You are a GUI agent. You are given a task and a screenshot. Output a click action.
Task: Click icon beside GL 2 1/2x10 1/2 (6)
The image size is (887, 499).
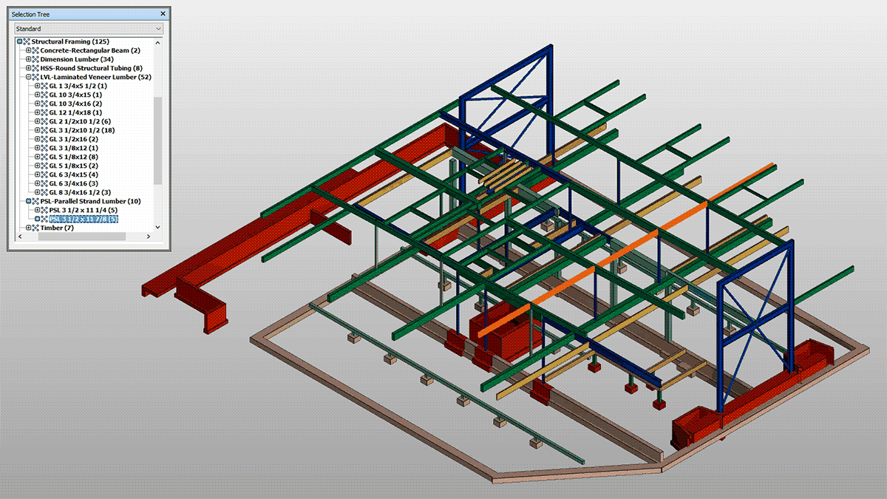coord(44,121)
